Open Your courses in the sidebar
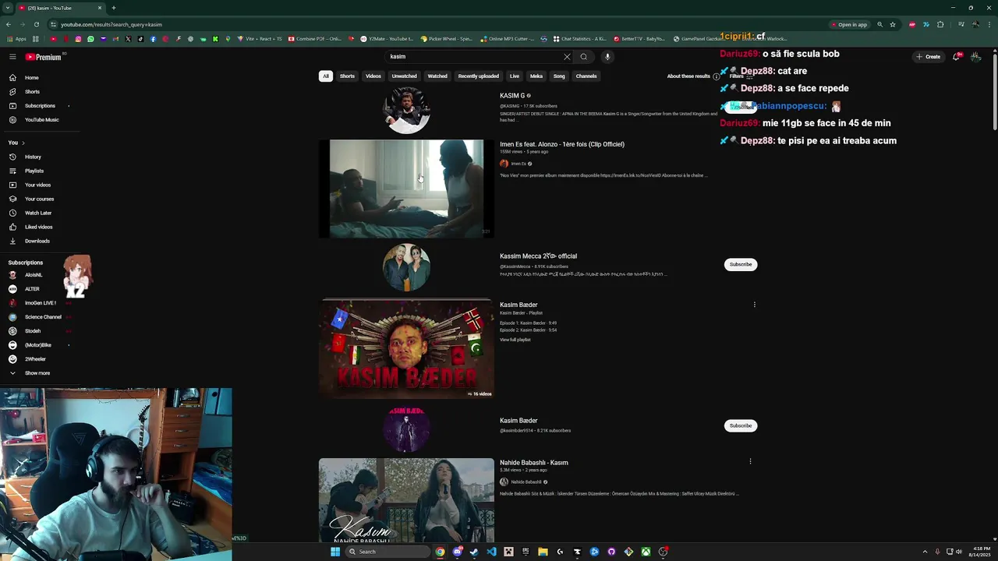Image resolution: width=998 pixels, height=561 pixels. tap(39, 199)
